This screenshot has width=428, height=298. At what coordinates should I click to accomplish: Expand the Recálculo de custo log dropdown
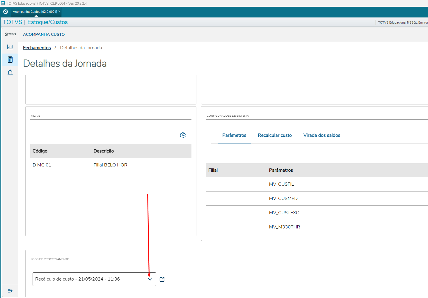[x=150, y=279]
